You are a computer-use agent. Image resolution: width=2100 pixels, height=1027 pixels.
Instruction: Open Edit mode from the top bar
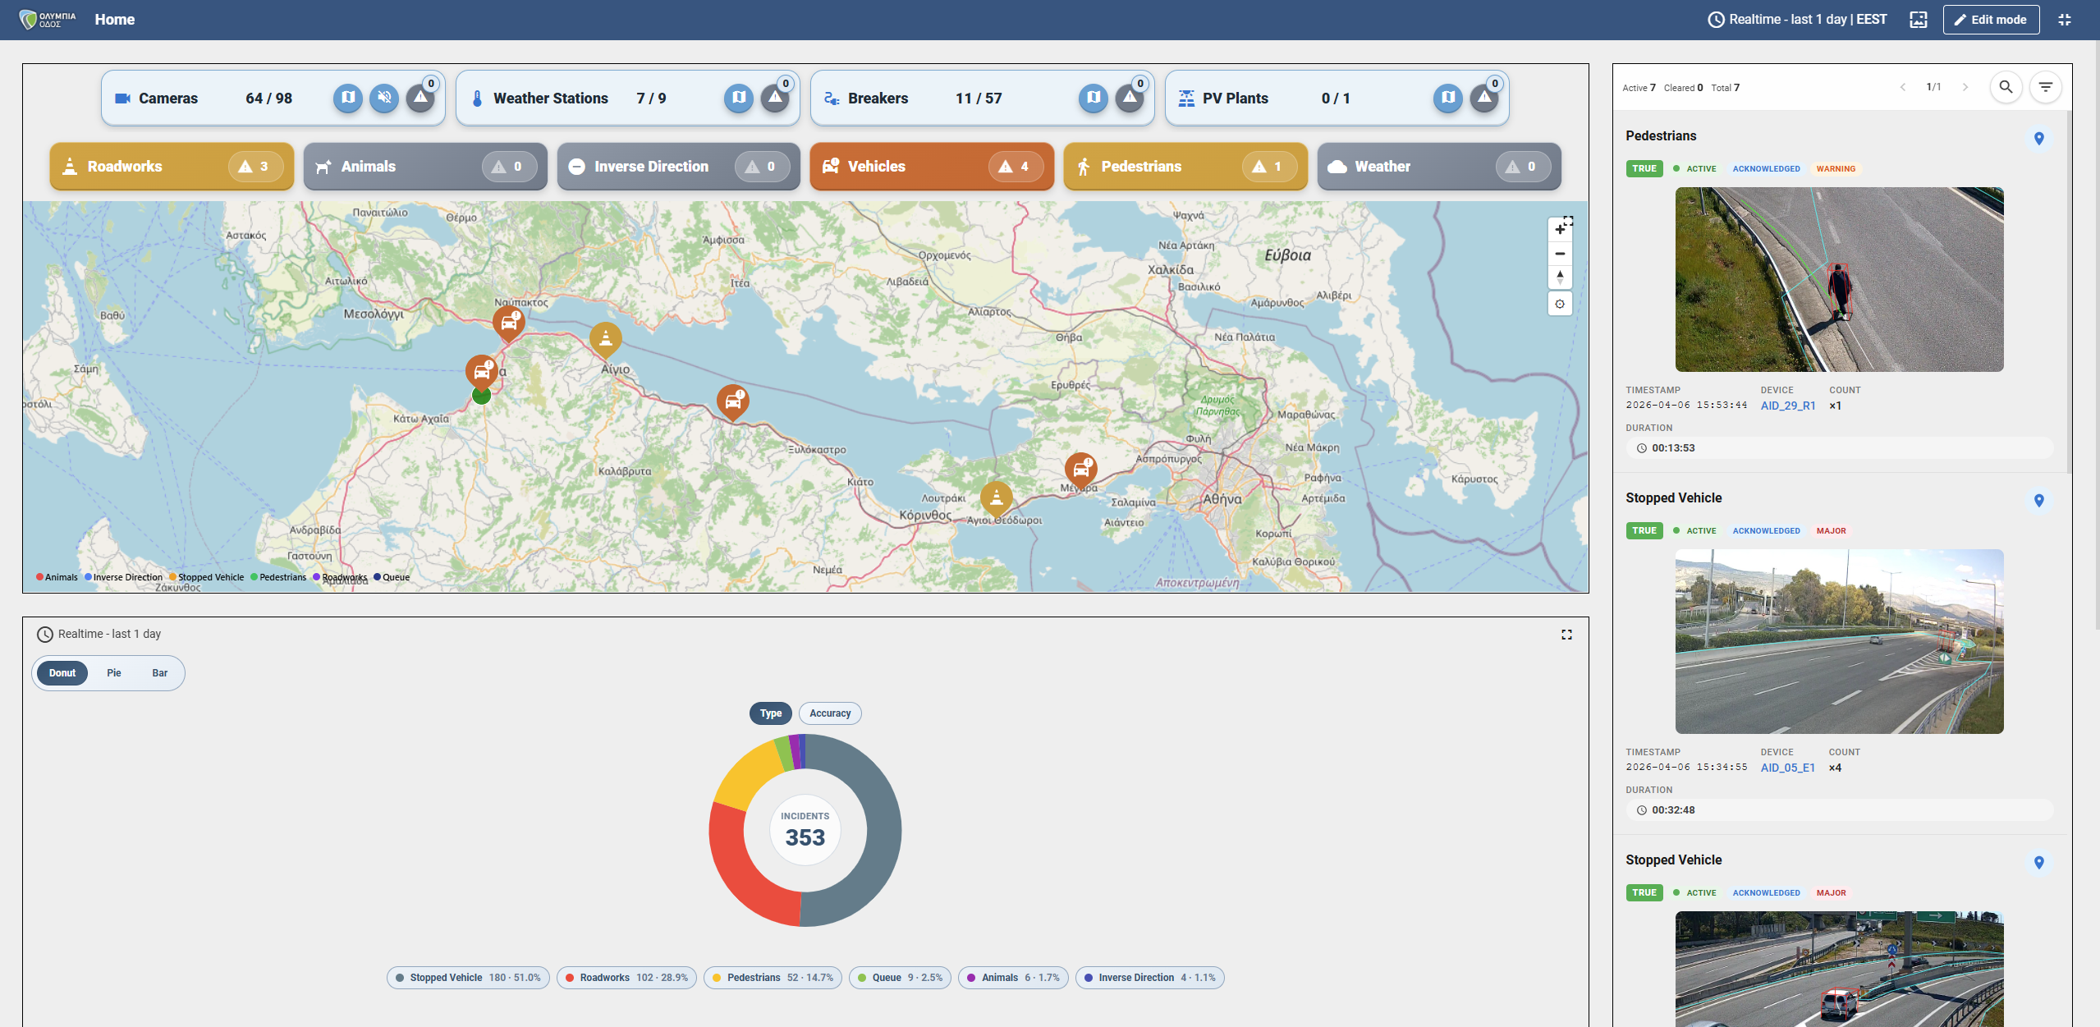[1990, 19]
